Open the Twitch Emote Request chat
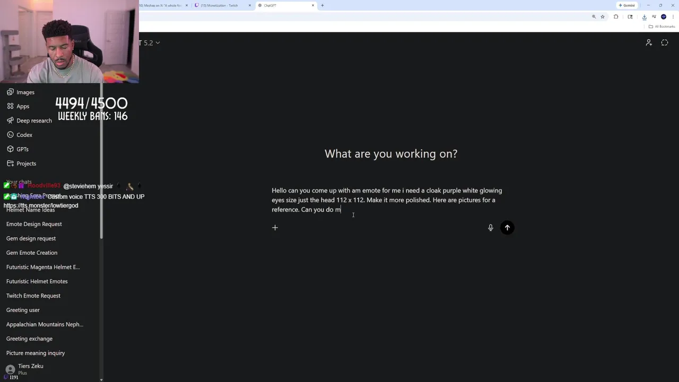This screenshot has width=679, height=382. [x=33, y=296]
